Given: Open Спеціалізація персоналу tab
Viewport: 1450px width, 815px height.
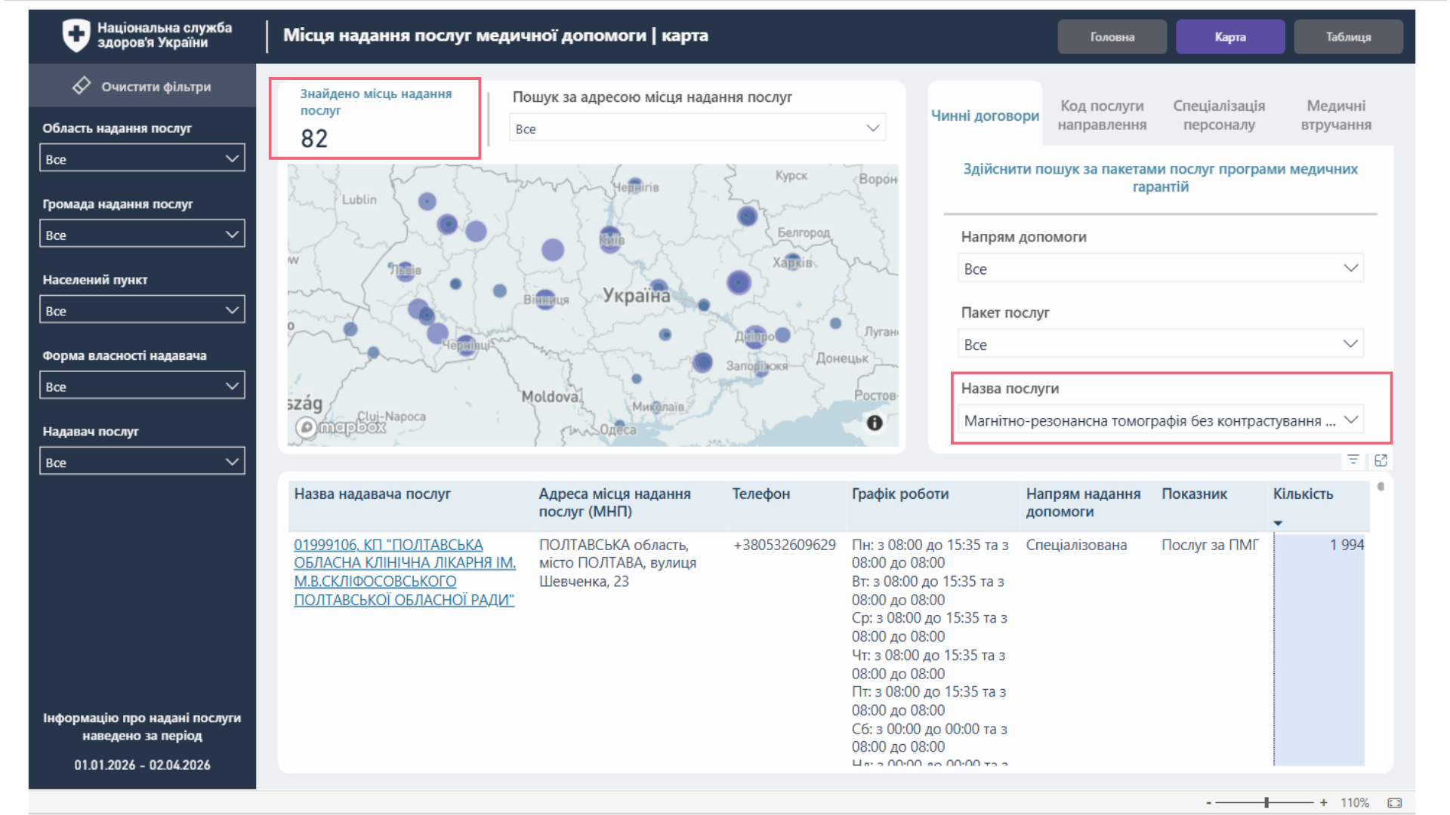Looking at the screenshot, I should 1219,115.
